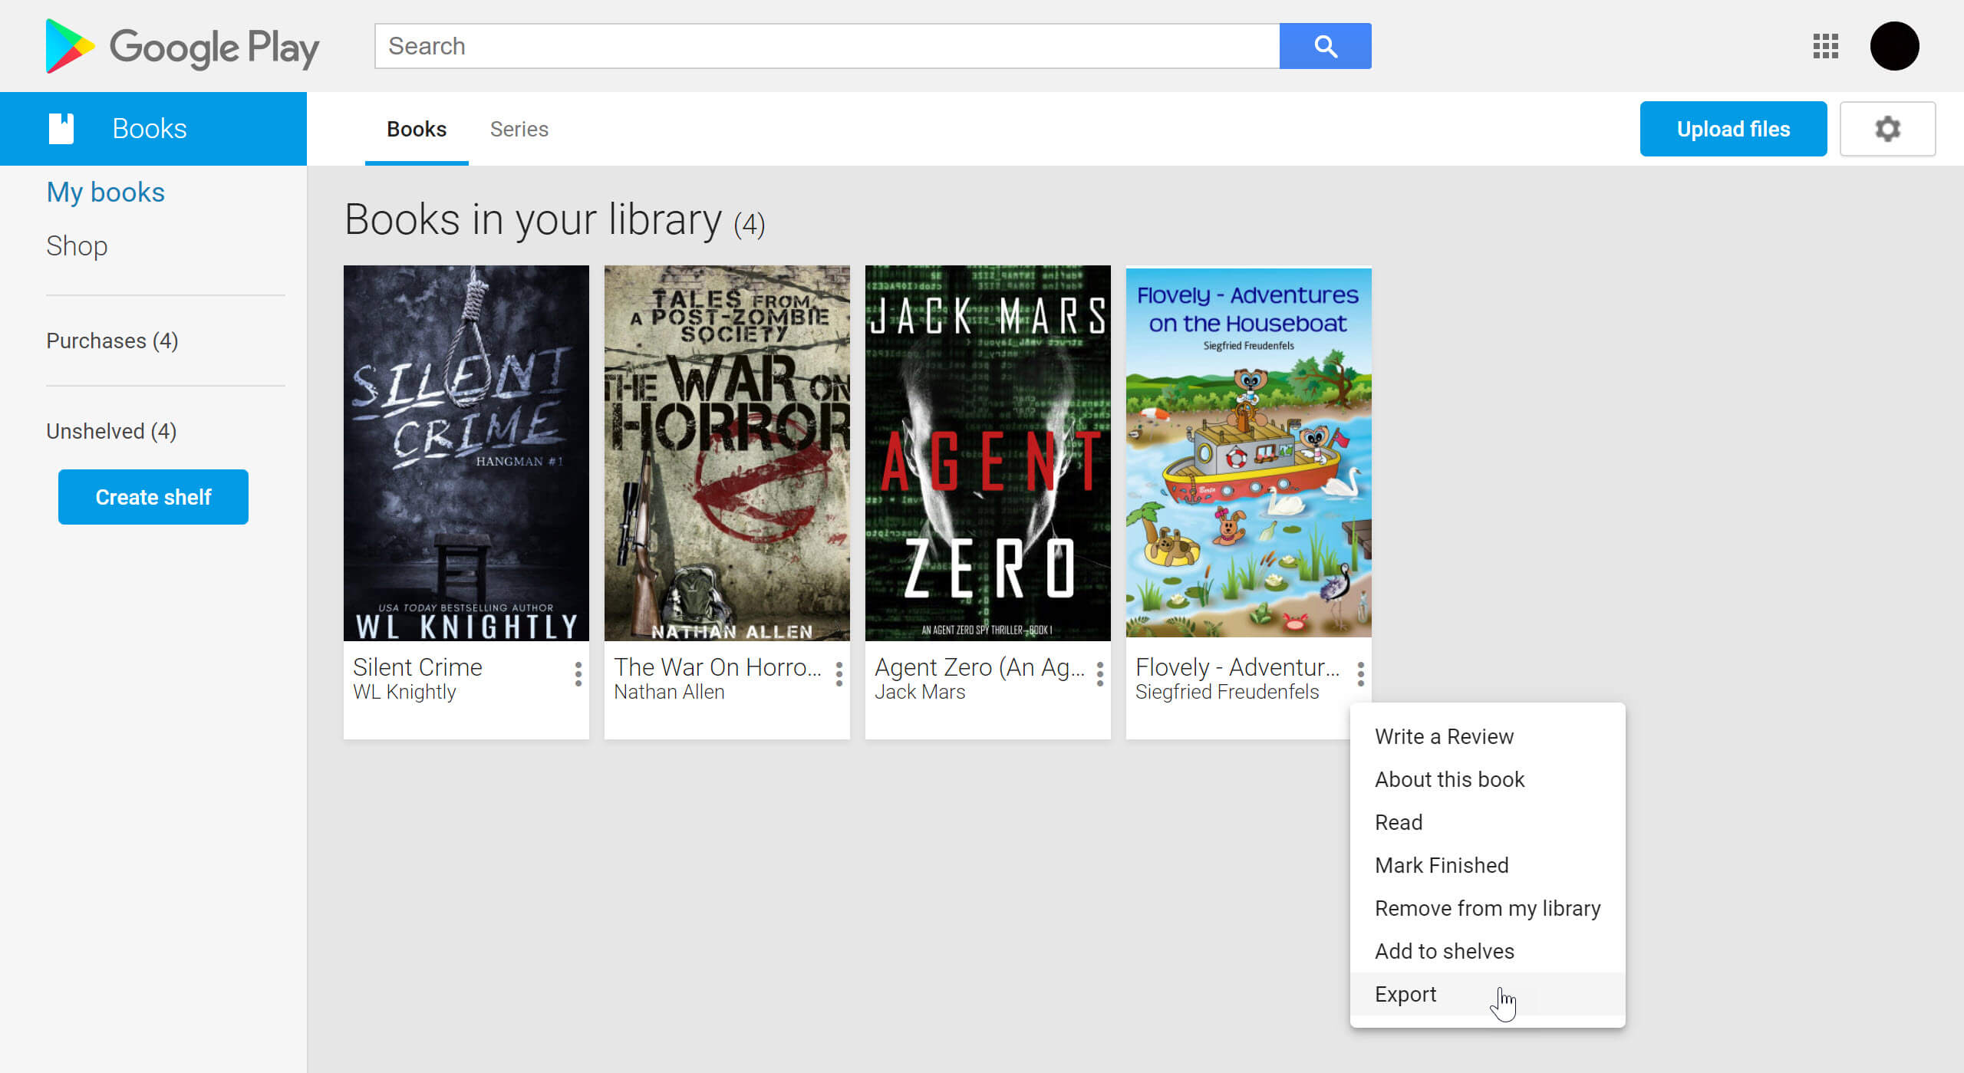Switch to the Books tab
1964x1073 pixels.
coord(415,128)
